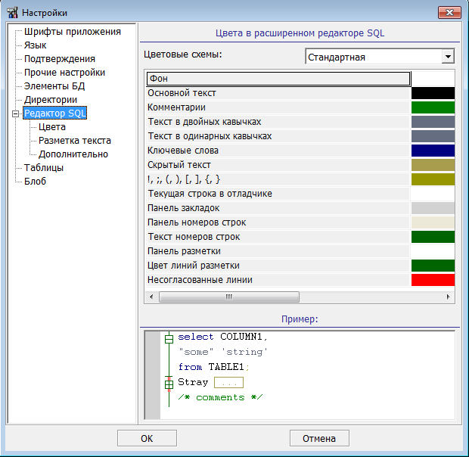This screenshot has height=457, width=469.
Task: Click the settings icon in the title bar
Action: pyautogui.click(x=12, y=12)
